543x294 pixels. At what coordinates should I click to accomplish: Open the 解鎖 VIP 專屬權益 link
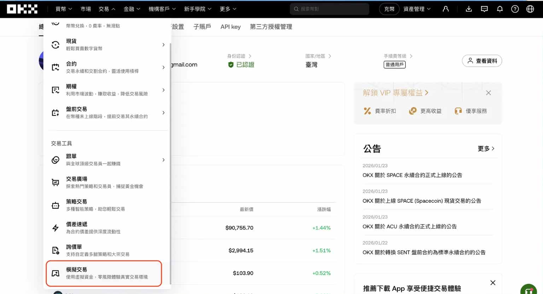[x=396, y=93]
